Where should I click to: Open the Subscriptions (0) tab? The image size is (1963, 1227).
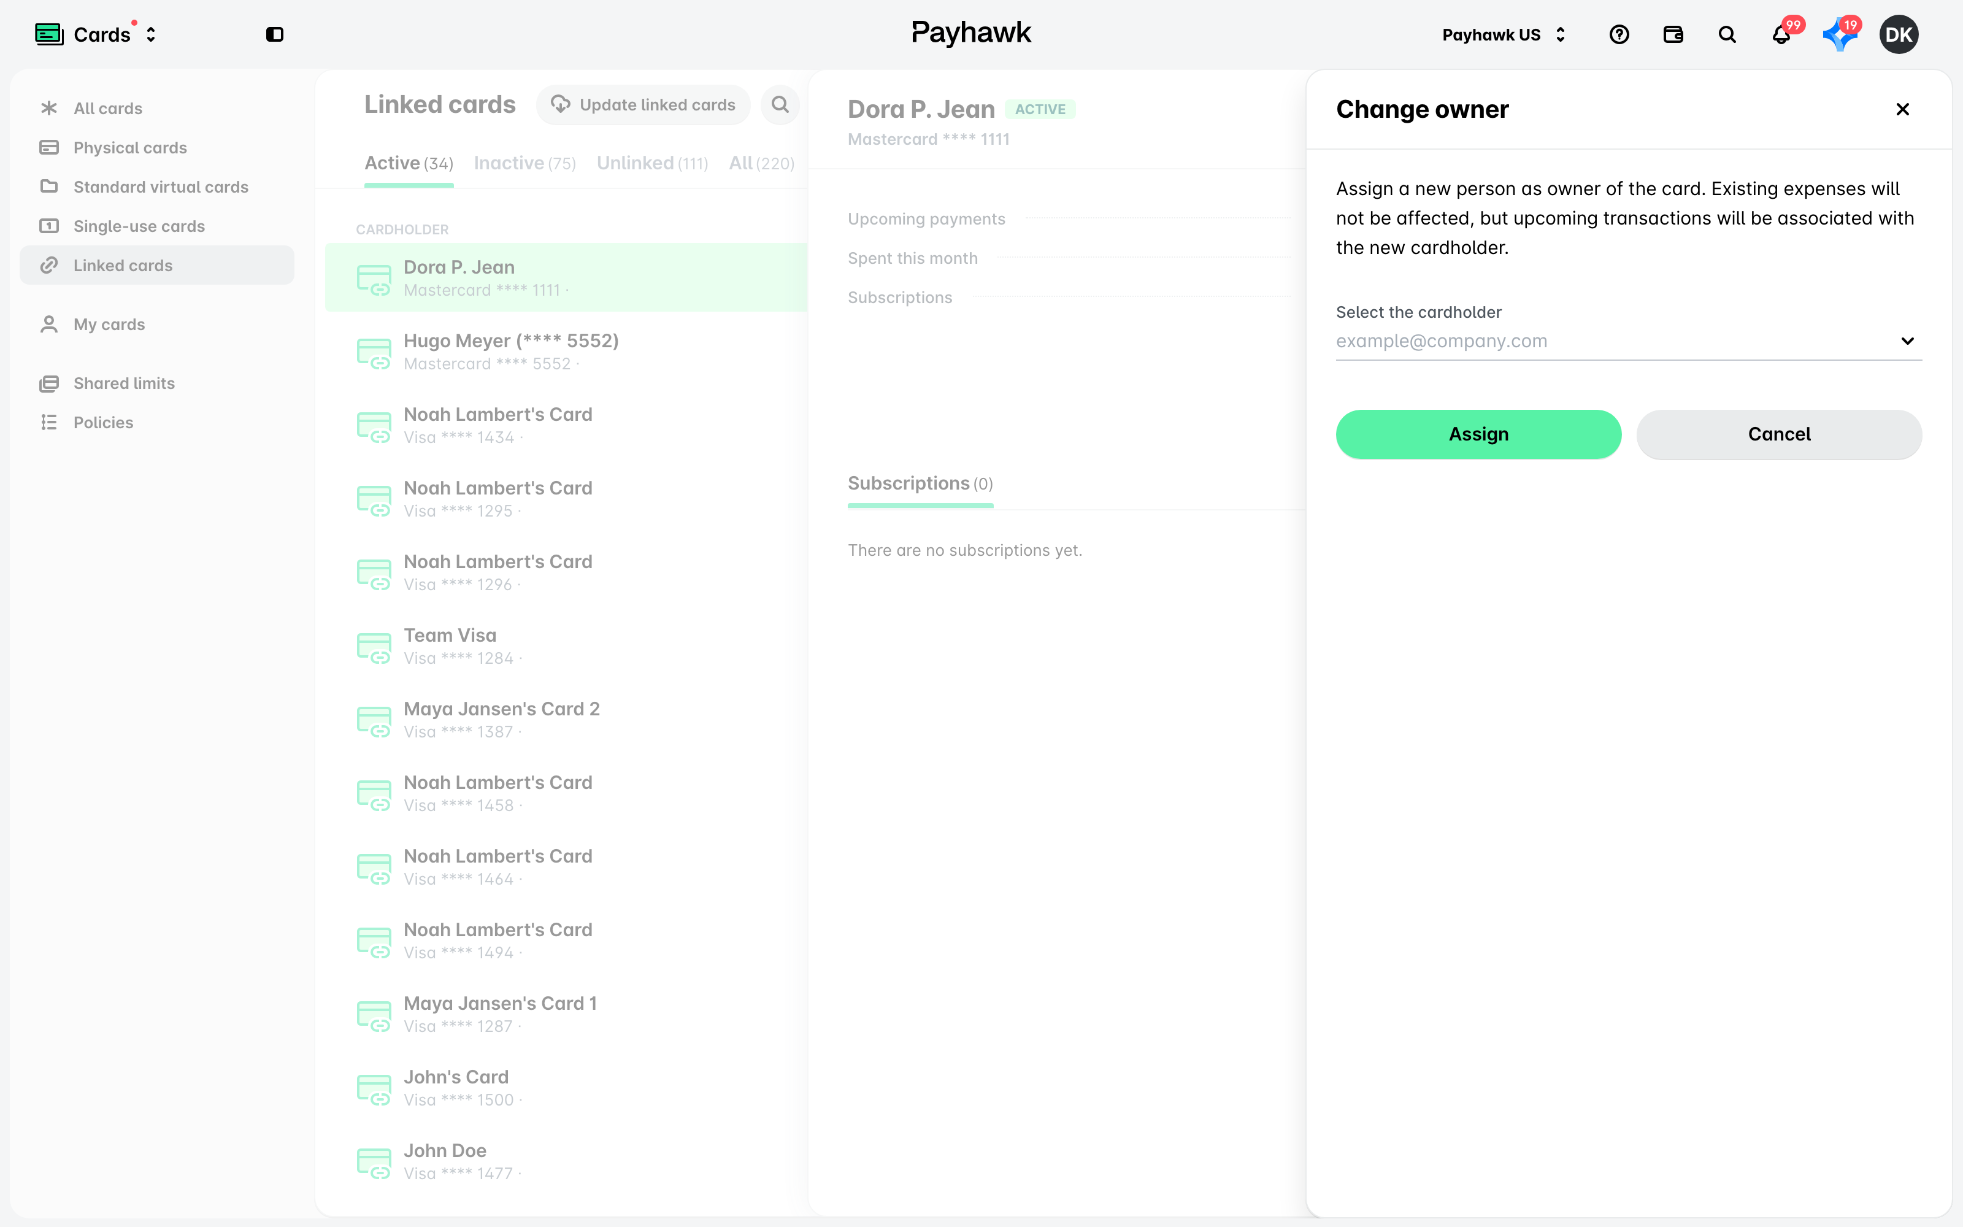[x=921, y=483]
